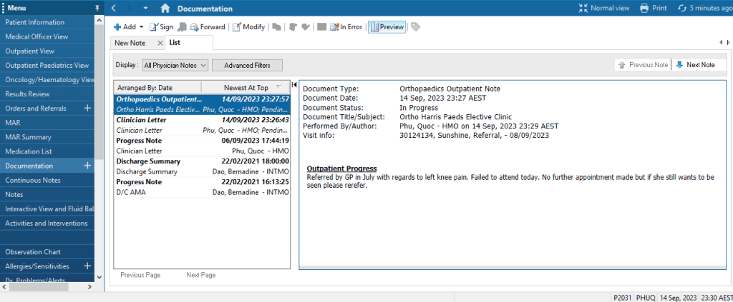Screen dimensions: 733x302
Task: Click the back navigation arrow
Action: (x=115, y=9)
